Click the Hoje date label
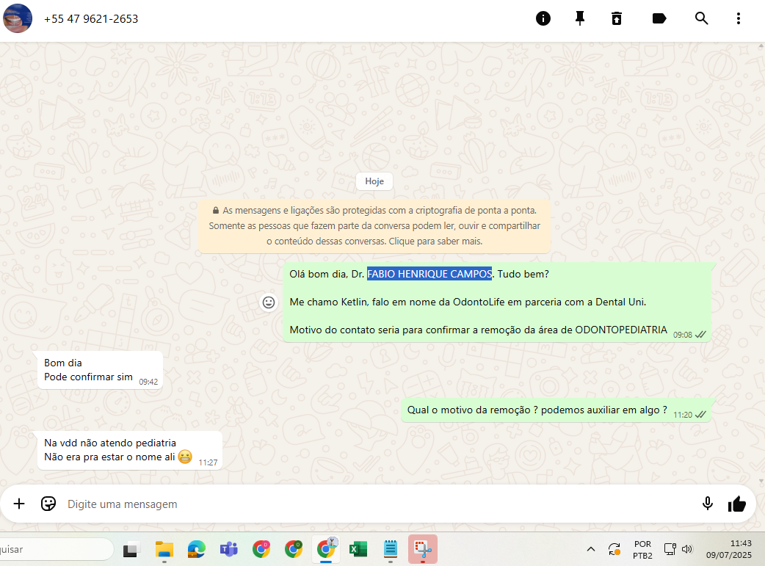This screenshot has height=566, width=765. tap(374, 181)
